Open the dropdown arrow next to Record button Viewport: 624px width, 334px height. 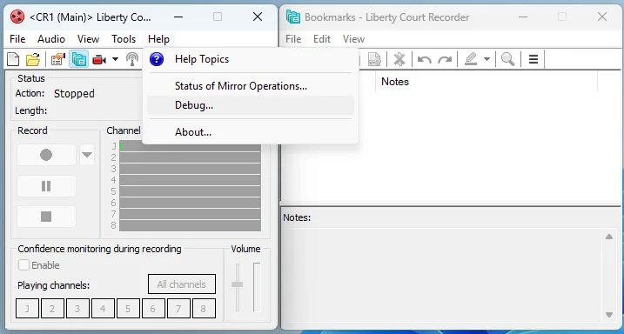(87, 155)
